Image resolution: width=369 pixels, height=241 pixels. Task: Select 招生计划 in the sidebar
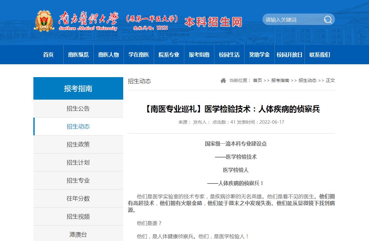[78, 163]
